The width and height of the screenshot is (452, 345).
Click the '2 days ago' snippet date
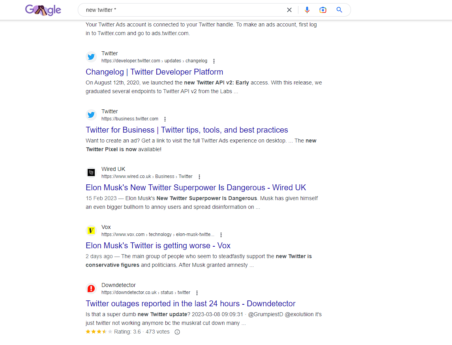pos(99,256)
